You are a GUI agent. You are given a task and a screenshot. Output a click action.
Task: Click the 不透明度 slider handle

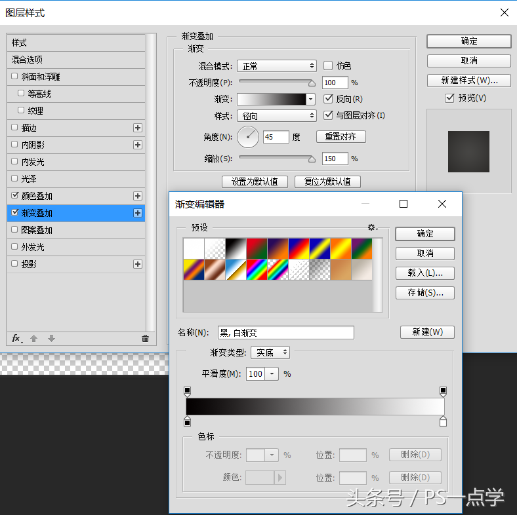pyautogui.click(x=312, y=83)
